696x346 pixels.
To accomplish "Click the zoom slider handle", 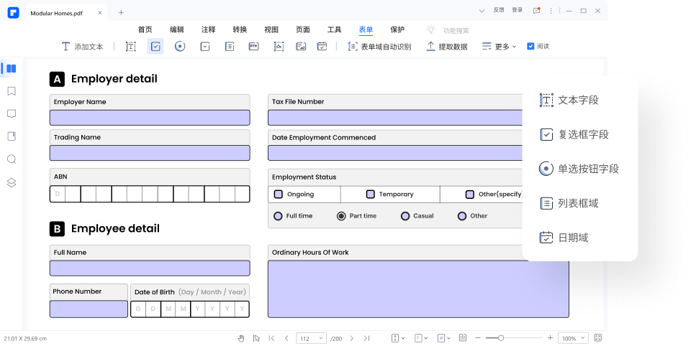I will pos(501,338).
